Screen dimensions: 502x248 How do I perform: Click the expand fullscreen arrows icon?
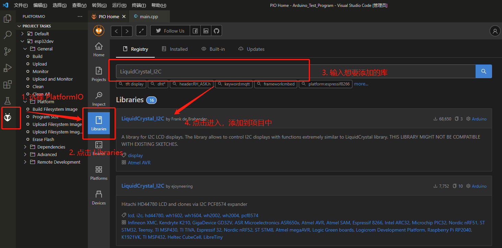click(x=141, y=31)
